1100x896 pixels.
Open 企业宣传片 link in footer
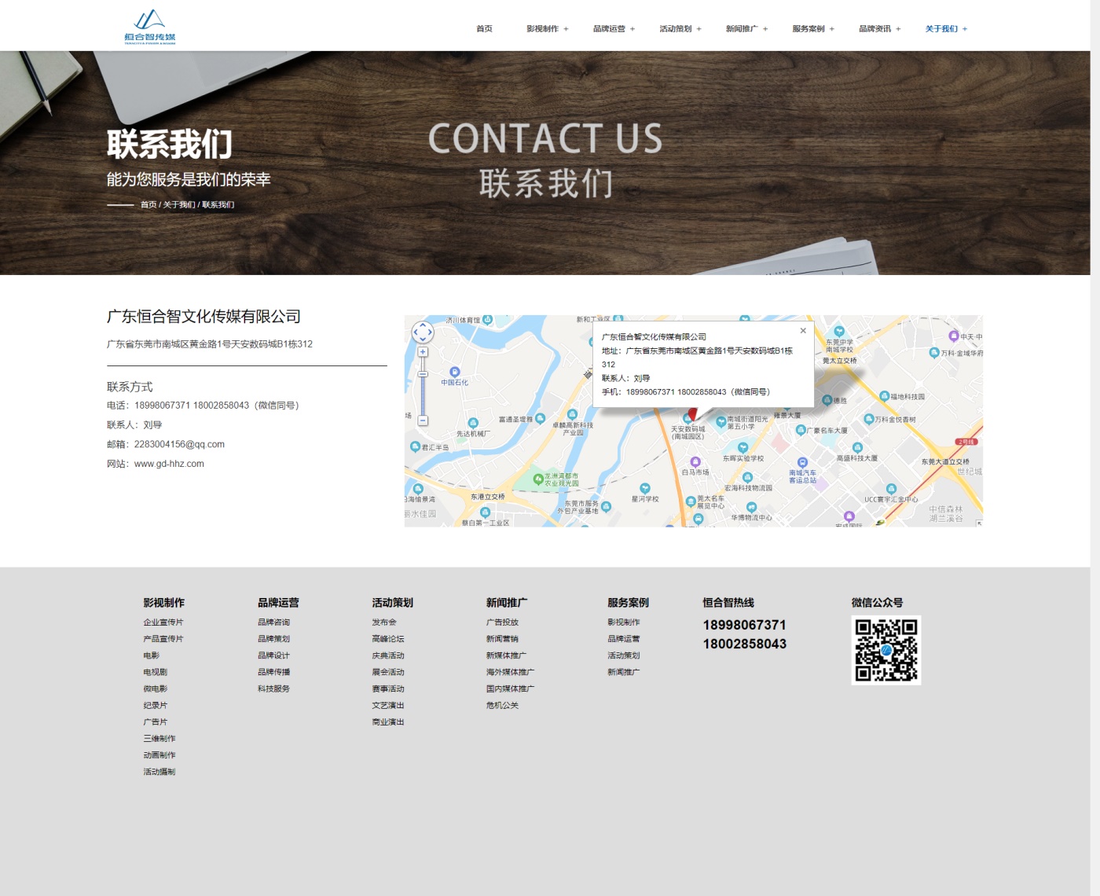coord(163,622)
